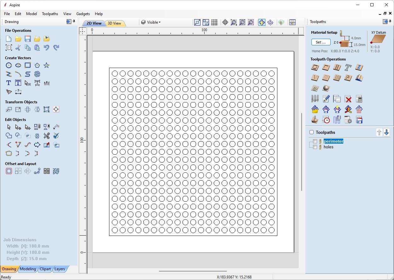Cut the selected objects

[x=18, y=48]
